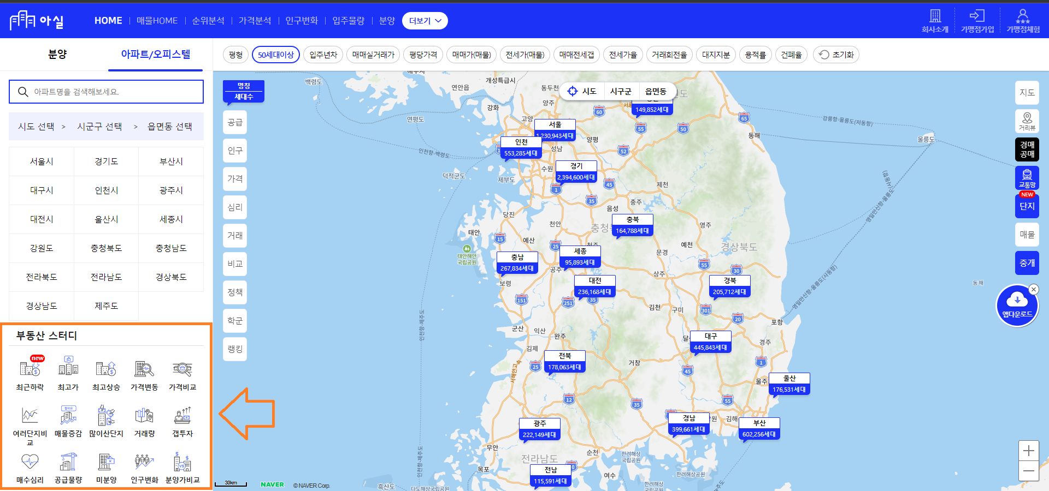This screenshot has height=491, width=1049.
Task: Open the 매물HOME menu
Action: [157, 21]
